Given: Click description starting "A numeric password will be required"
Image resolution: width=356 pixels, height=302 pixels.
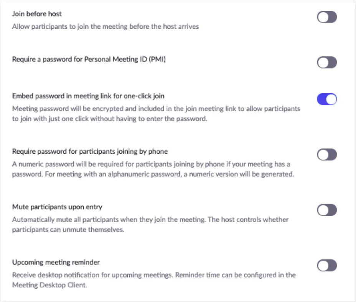Looking at the screenshot, I should (x=151, y=164).
